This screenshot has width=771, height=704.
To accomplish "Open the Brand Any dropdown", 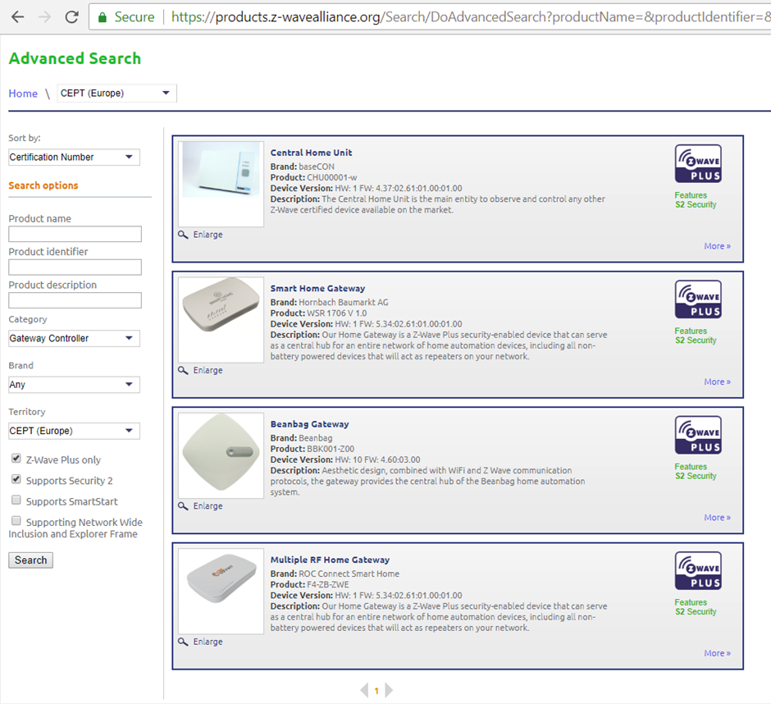I will pyautogui.click(x=74, y=384).
